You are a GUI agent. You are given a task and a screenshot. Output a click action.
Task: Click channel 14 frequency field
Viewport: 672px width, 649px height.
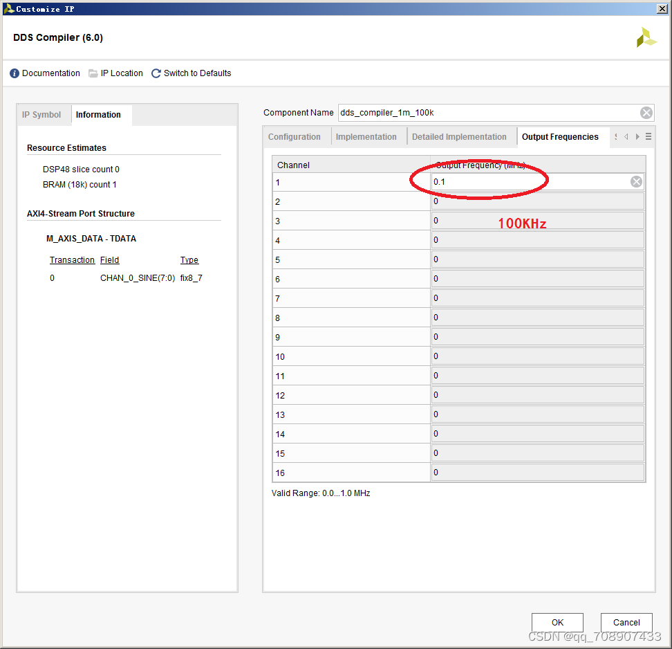point(537,434)
